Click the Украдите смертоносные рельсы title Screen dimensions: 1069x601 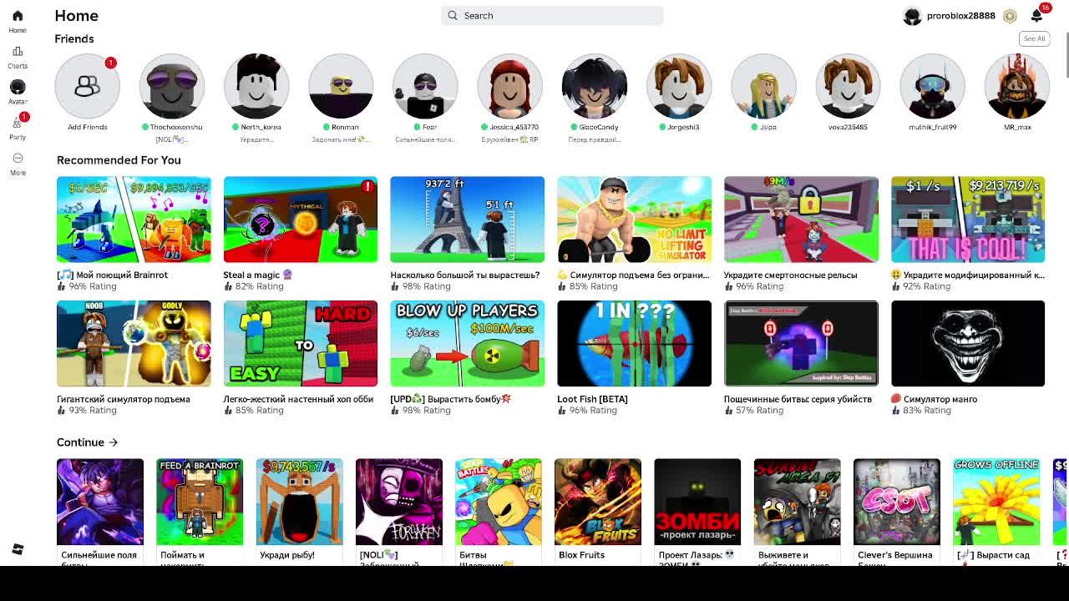click(791, 275)
